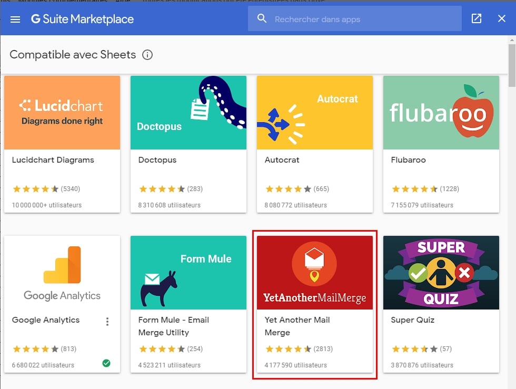Open Google Analytics three-dot options menu
The image size is (516, 389).
click(x=107, y=321)
